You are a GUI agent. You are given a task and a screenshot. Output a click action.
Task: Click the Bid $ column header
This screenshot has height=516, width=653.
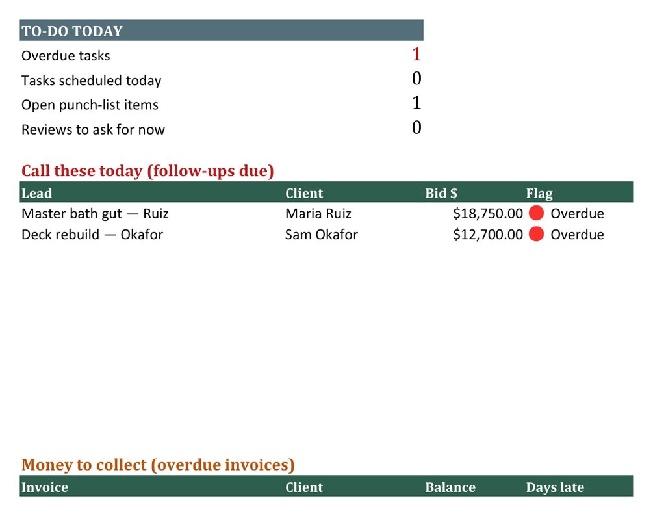(441, 193)
